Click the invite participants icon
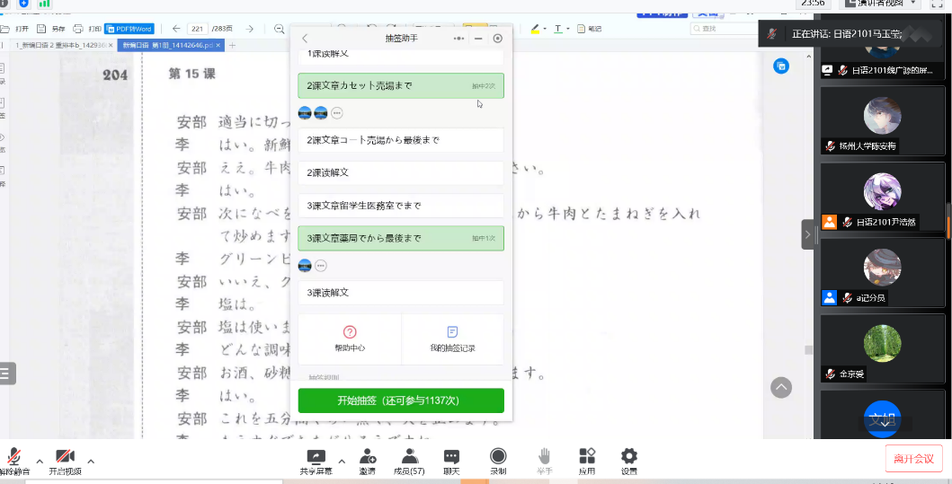 [x=368, y=459]
